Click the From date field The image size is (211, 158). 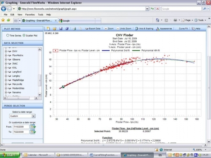(x=21, y=127)
